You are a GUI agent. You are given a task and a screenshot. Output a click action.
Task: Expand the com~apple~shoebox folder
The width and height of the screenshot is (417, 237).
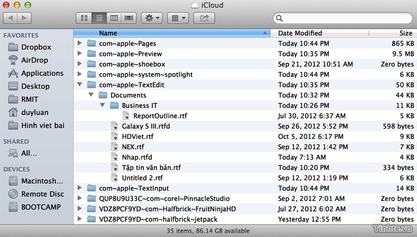(79, 64)
